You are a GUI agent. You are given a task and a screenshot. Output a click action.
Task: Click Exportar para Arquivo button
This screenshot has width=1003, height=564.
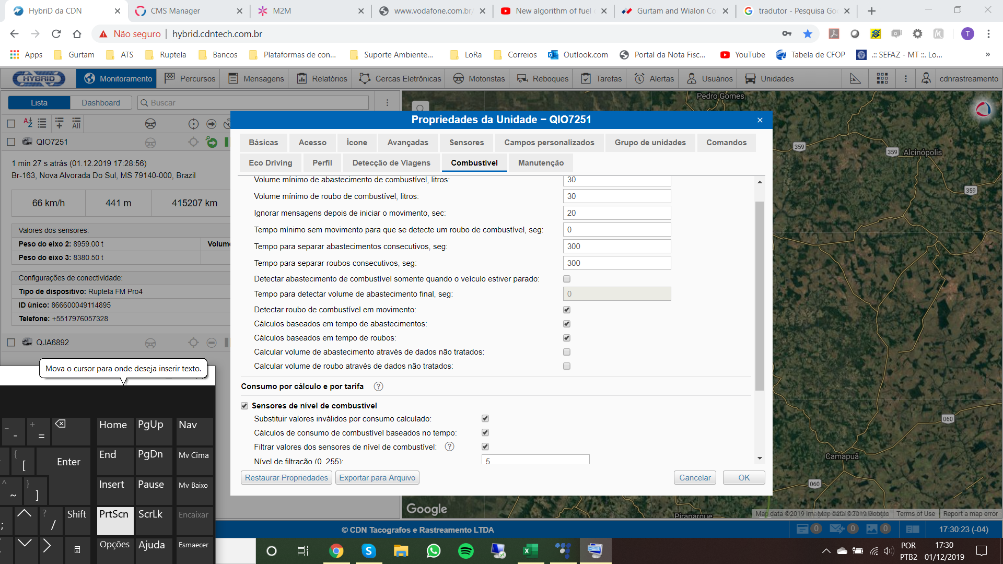coord(377,478)
